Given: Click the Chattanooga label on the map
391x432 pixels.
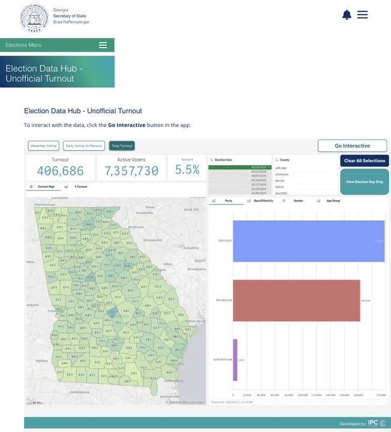Looking at the screenshot, I should (45, 205).
